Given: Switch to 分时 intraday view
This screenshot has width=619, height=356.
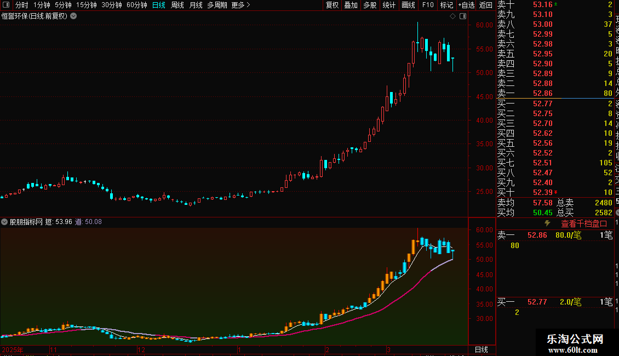Looking at the screenshot, I should coord(22,5).
